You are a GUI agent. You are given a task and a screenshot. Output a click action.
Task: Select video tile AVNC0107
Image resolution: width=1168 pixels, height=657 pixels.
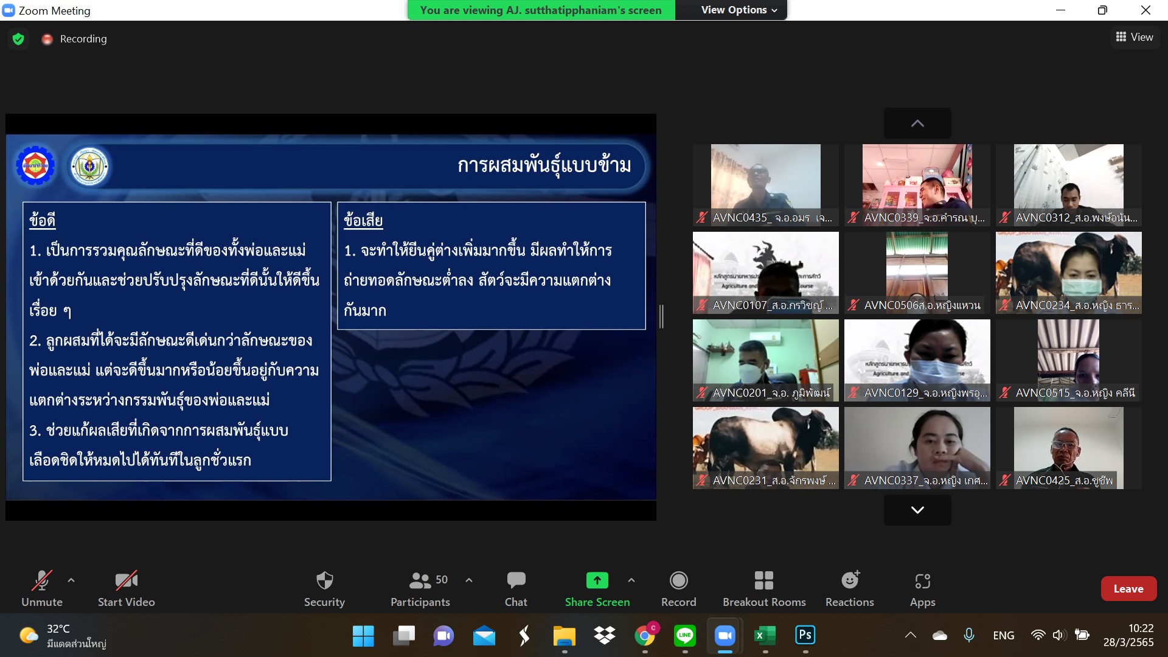[x=765, y=273]
